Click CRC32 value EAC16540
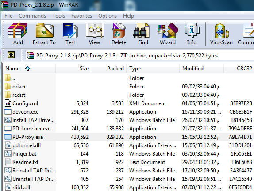Image resolution: width=254 pixels, height=191 pixels. pos(241,179)
